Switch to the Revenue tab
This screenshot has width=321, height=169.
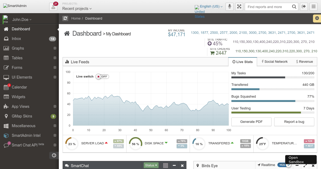point(304,62)
